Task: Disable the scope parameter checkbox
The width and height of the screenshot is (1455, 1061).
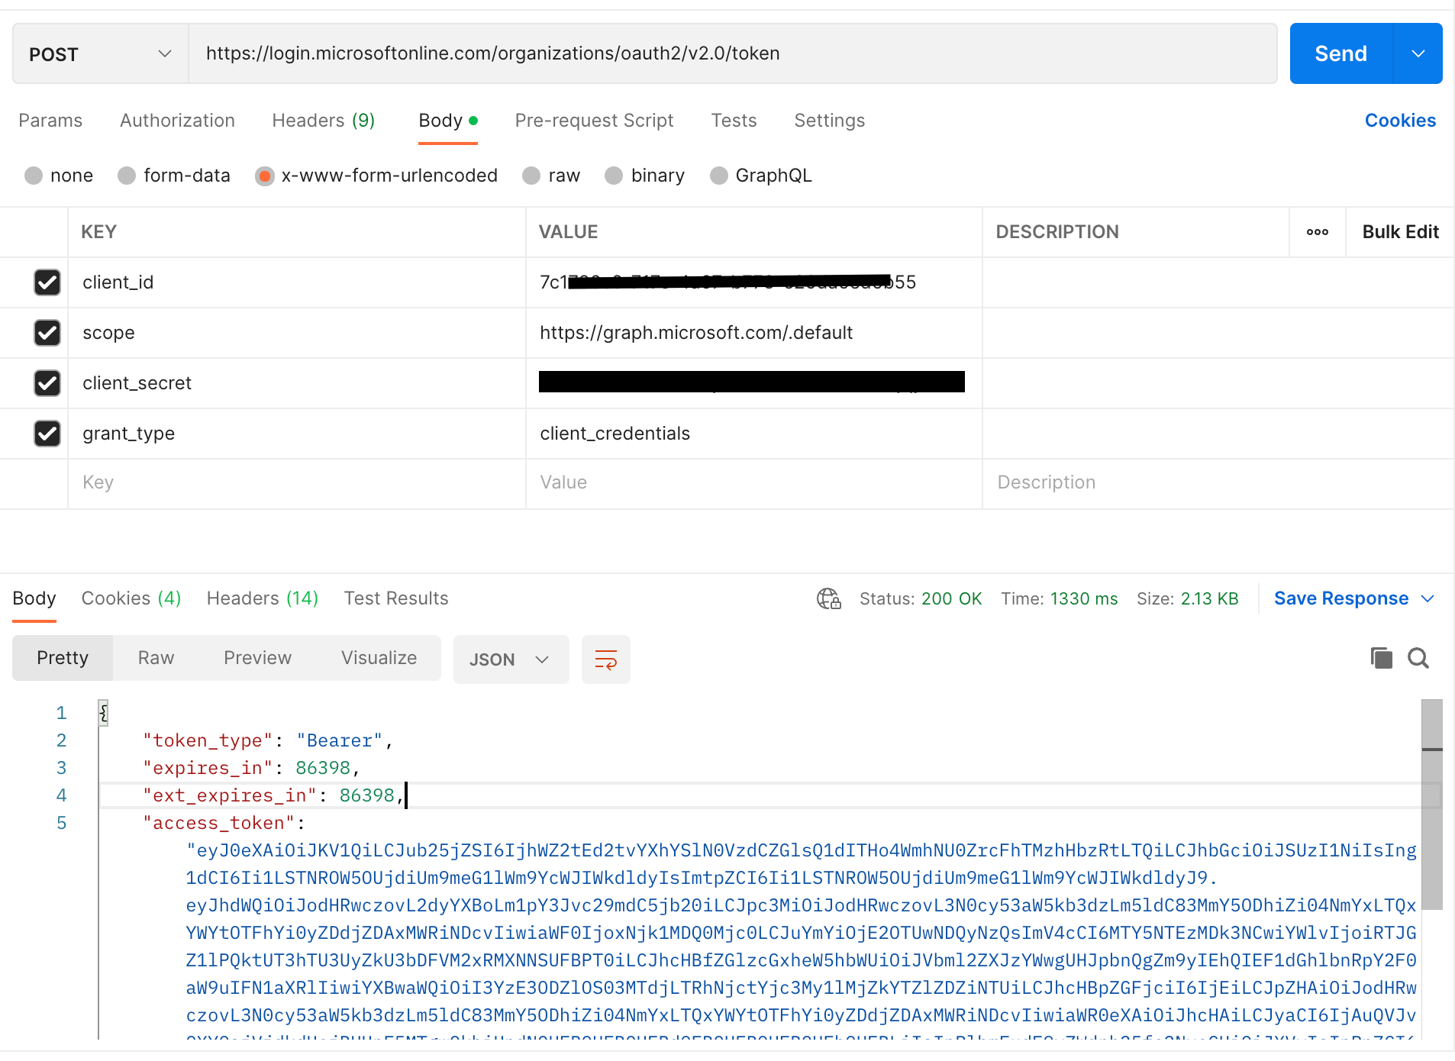Action: pyautogui.click(x=47, y=333)
